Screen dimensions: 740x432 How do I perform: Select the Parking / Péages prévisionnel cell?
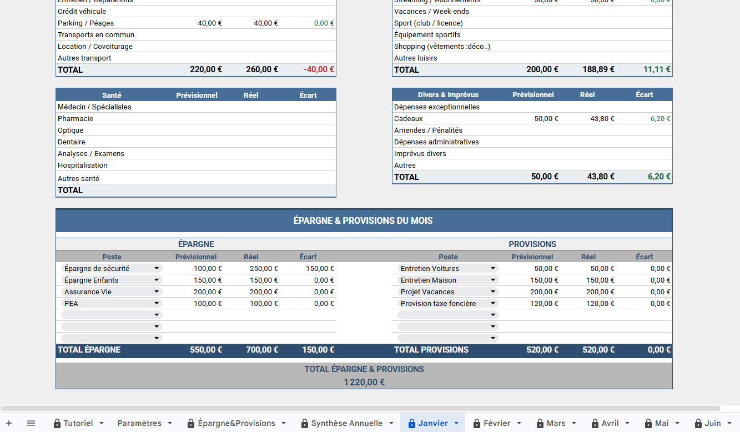click(197, 23)
